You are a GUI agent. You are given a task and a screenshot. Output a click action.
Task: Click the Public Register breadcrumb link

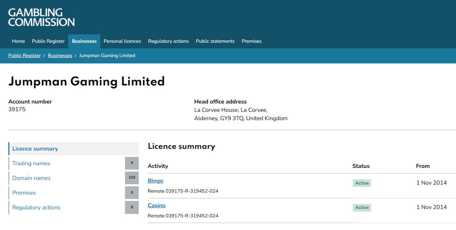(x=24, y=56)
